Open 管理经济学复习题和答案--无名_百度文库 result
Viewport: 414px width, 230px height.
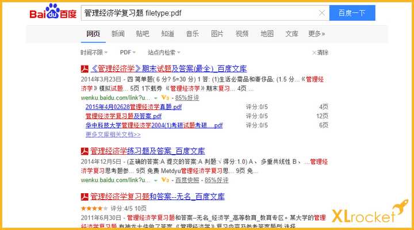tap(158, 197)
